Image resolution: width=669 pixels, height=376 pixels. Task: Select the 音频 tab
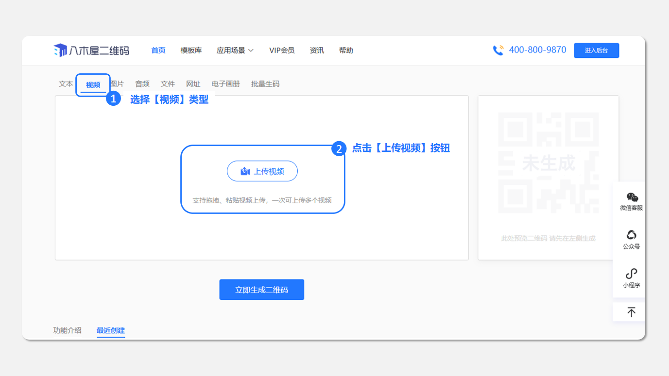pyautogui.click(x=142, y=84)
